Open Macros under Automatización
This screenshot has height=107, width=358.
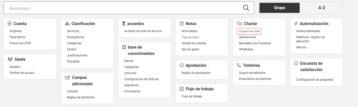301,47
